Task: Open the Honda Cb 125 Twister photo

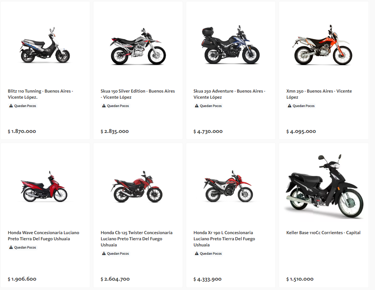Action: (137, 187)
